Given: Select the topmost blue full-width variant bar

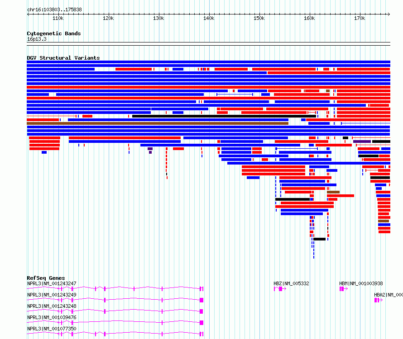Looking at the screenshot, I should point(208,62).
